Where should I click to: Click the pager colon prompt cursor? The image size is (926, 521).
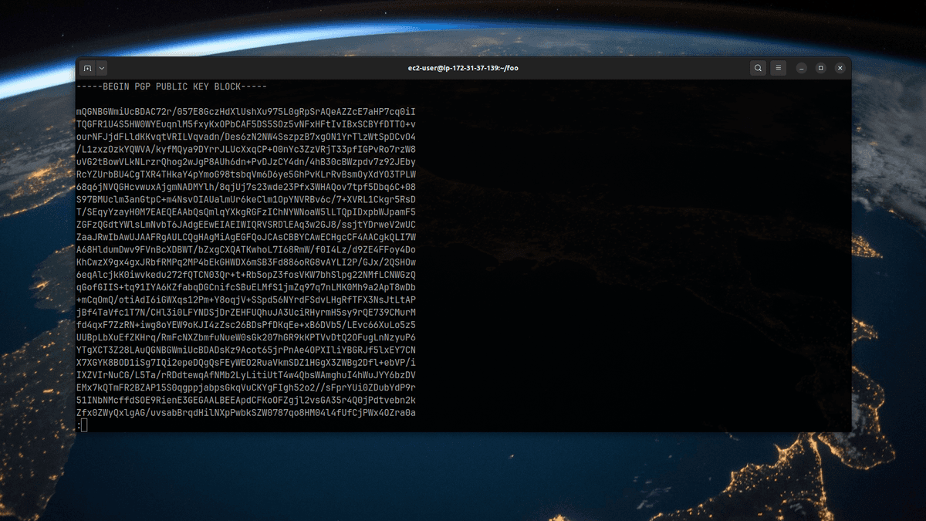coord(84,425)
